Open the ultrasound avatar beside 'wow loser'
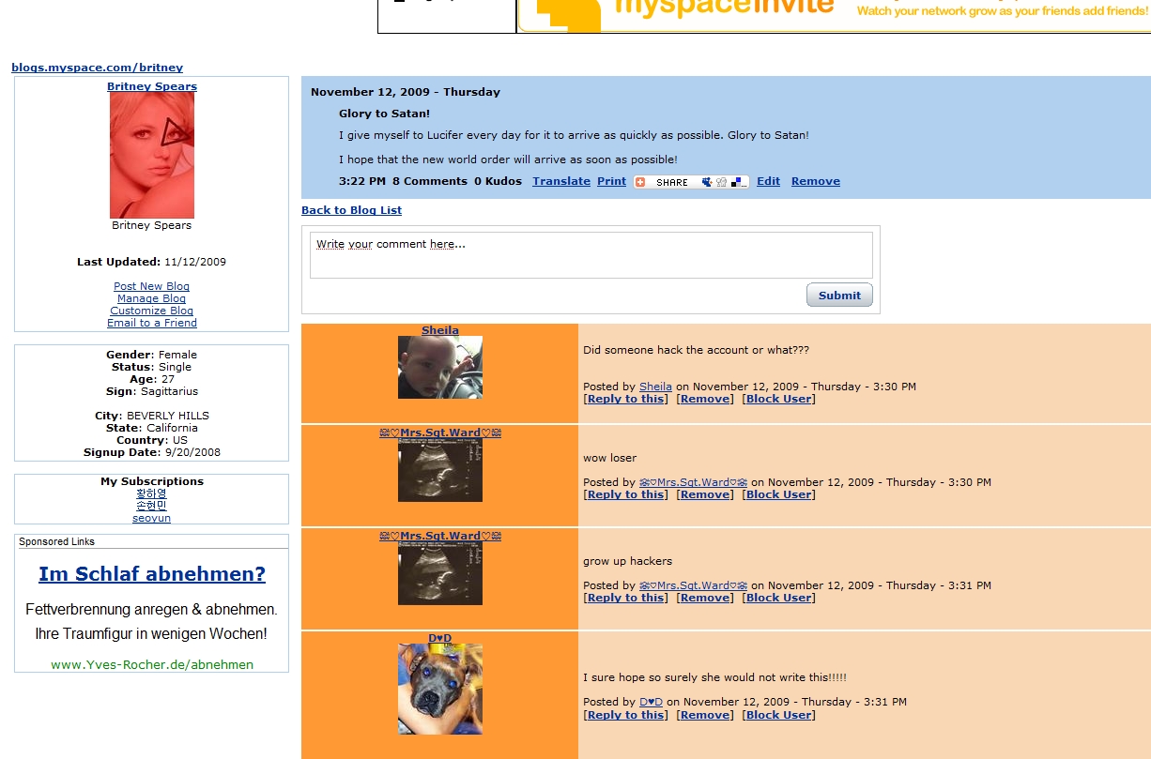The width and height of the screenshot is (1151, 759). tap(440, 470)
